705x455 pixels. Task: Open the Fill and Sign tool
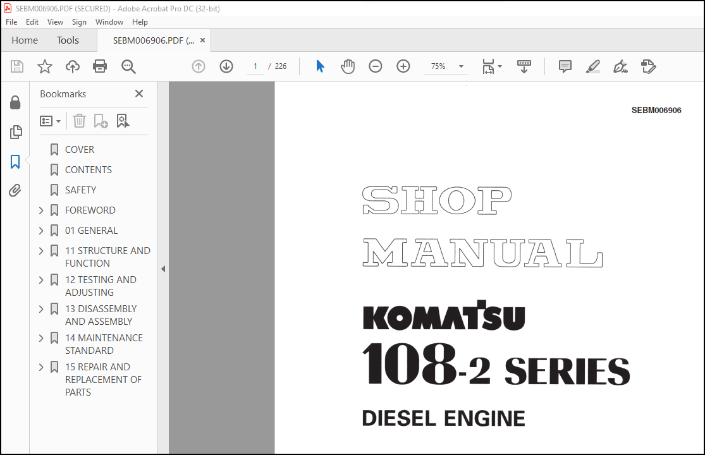click(620, 66)
